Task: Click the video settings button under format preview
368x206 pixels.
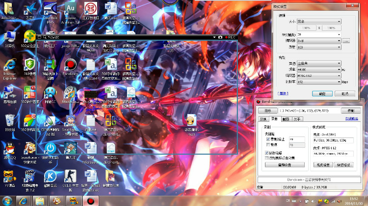Action: (x=323, y=165)
